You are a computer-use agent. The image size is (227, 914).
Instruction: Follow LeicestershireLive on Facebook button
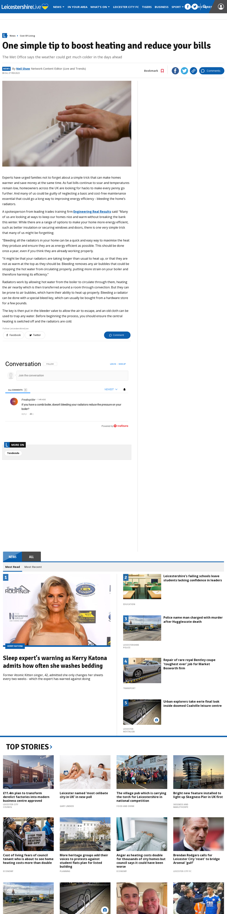pos(14,335)
